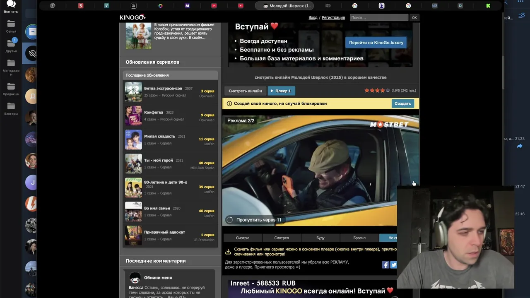
Task: Click 'Перейти на KinoGo.luxury' button
Action: pos(376,43)
